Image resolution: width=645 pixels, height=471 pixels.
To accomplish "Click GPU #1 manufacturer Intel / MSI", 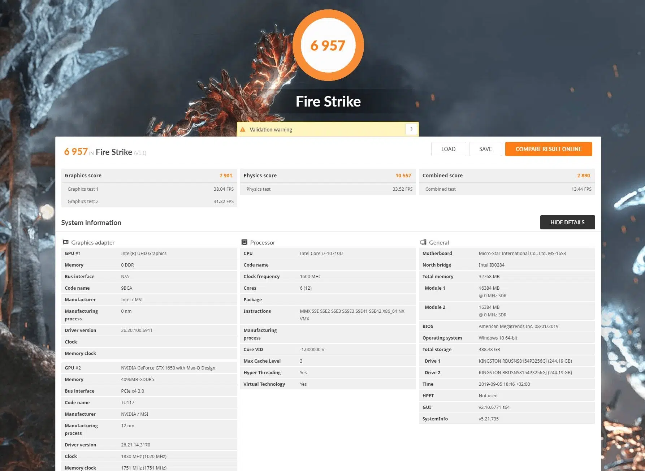I will [132, 299].
